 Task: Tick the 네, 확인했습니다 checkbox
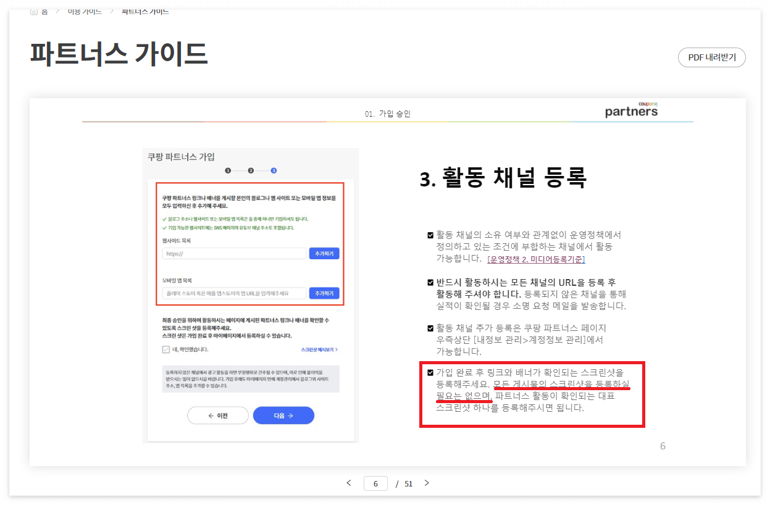(165, 349)
